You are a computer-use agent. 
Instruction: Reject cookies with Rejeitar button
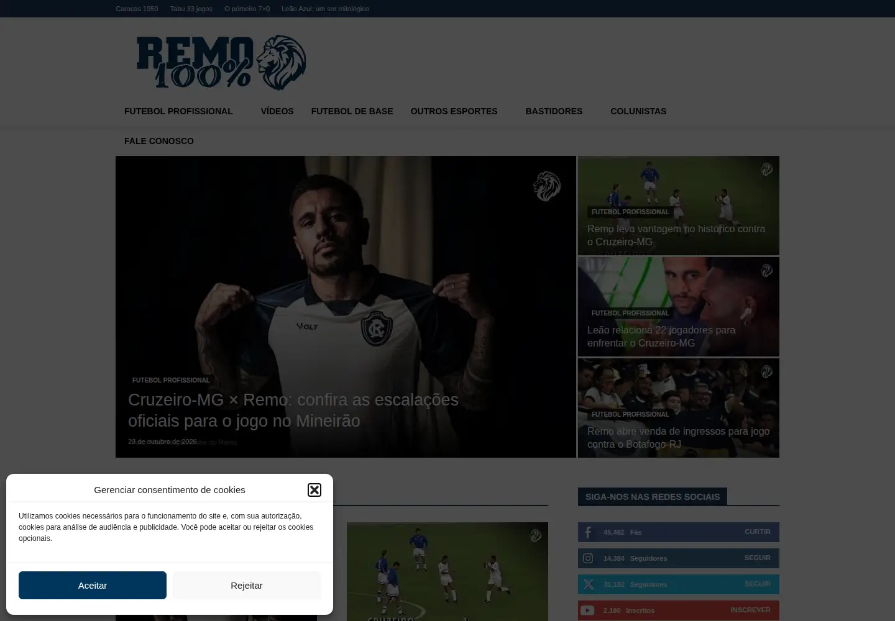247,585
